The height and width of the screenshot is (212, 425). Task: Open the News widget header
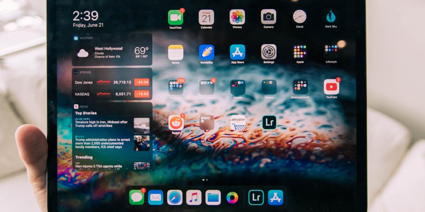112,106
